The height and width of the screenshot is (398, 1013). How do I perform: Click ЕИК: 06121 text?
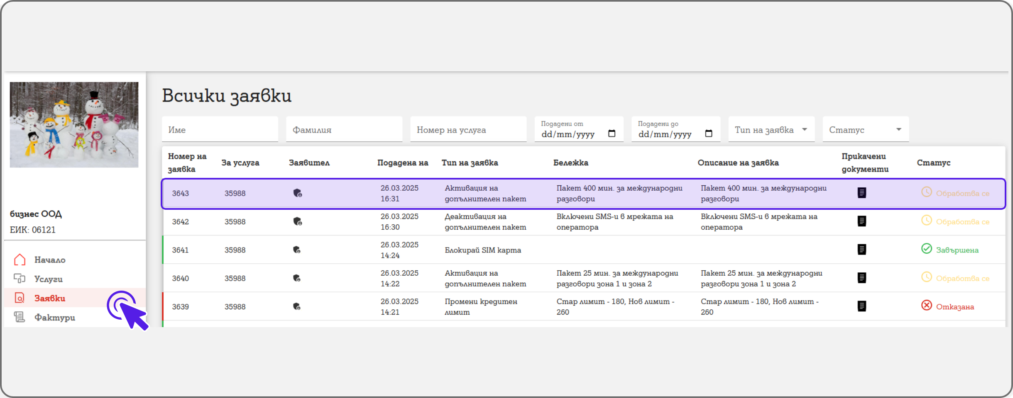click(33, 230)
